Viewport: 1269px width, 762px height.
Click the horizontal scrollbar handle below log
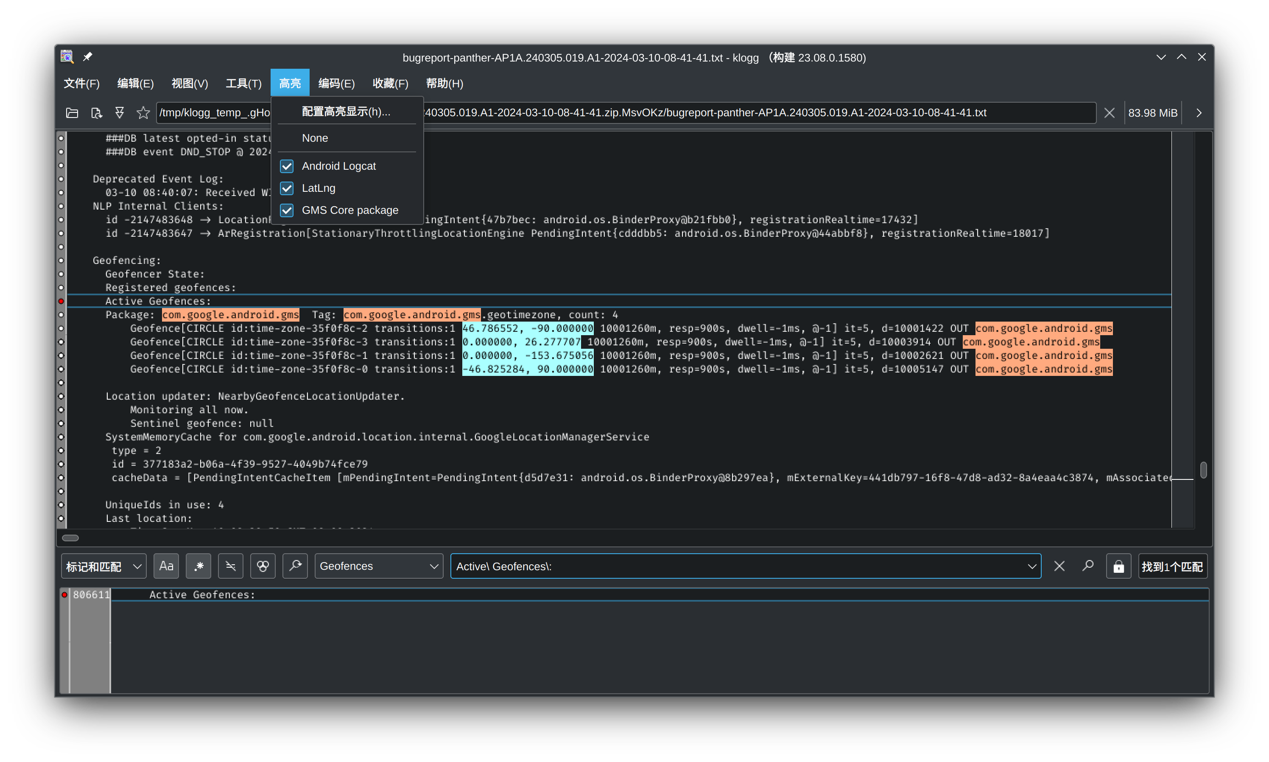pyautogui.click(x=70, y=538)
